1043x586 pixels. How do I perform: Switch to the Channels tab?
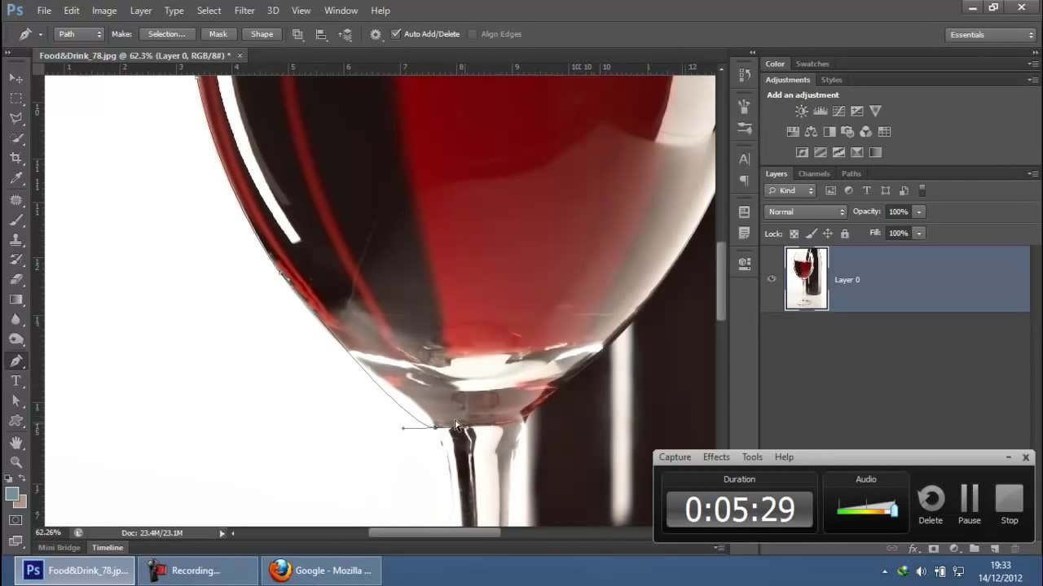[813, 173]
